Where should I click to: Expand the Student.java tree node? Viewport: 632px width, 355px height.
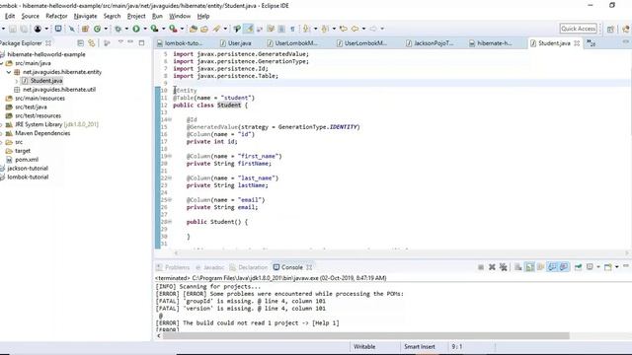click(17, 81)
